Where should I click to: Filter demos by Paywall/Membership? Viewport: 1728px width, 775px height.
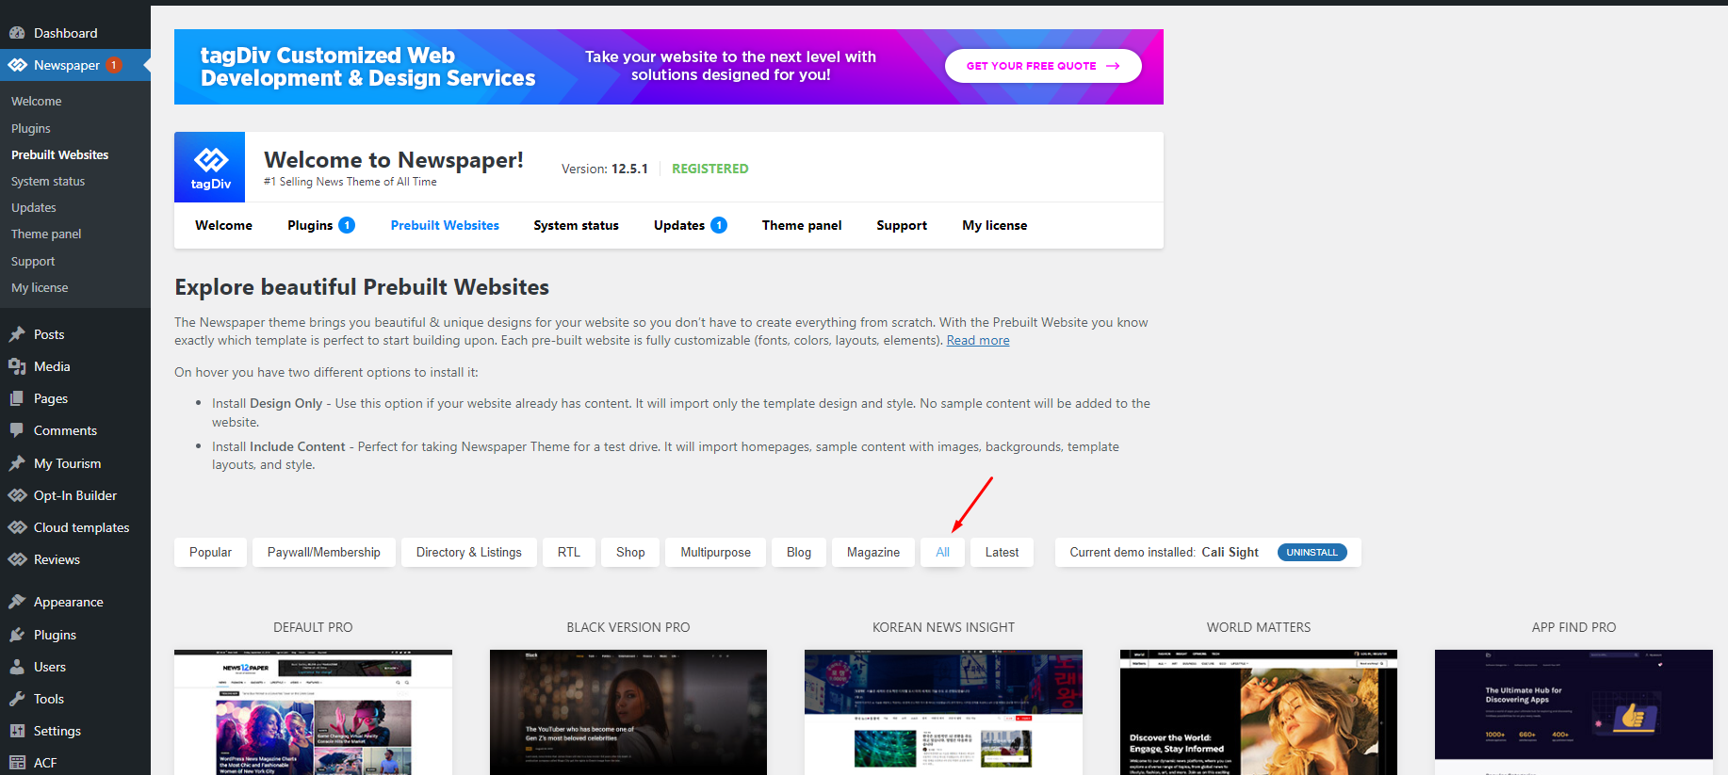[x=324, y=552]
